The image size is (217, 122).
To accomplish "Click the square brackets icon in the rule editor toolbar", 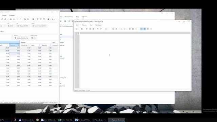I will tap(136, 29).
